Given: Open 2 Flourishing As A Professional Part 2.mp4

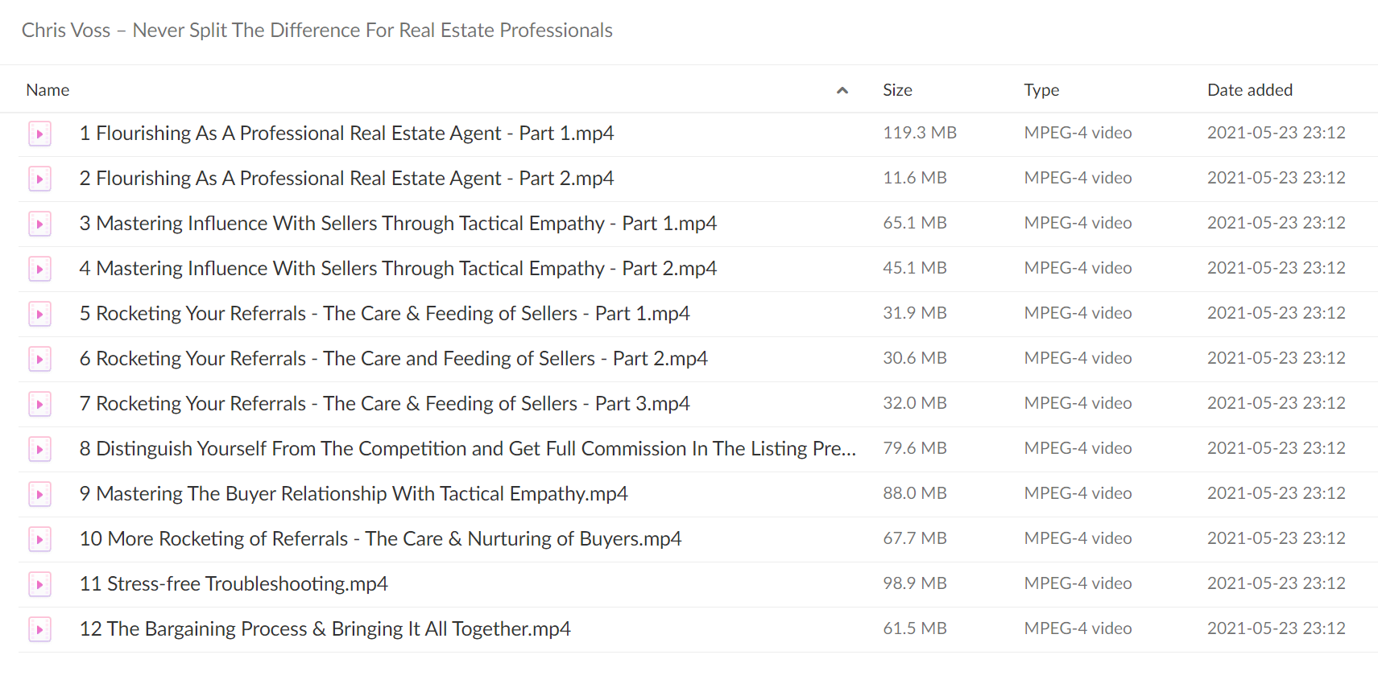Looking at the screenshot, I should (346, 178).
